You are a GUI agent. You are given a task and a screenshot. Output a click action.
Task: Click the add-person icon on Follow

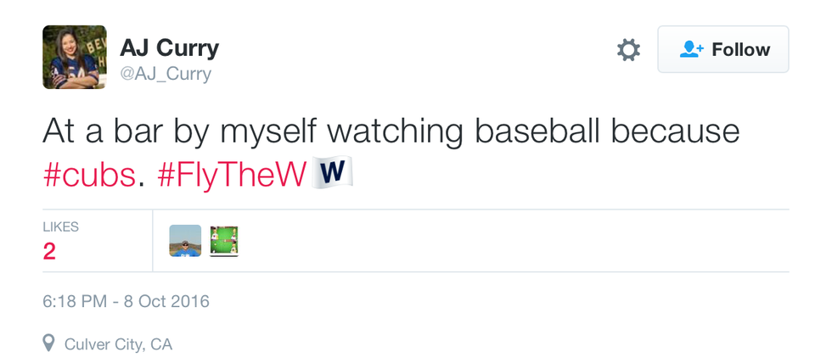click(x=692, y=50)
